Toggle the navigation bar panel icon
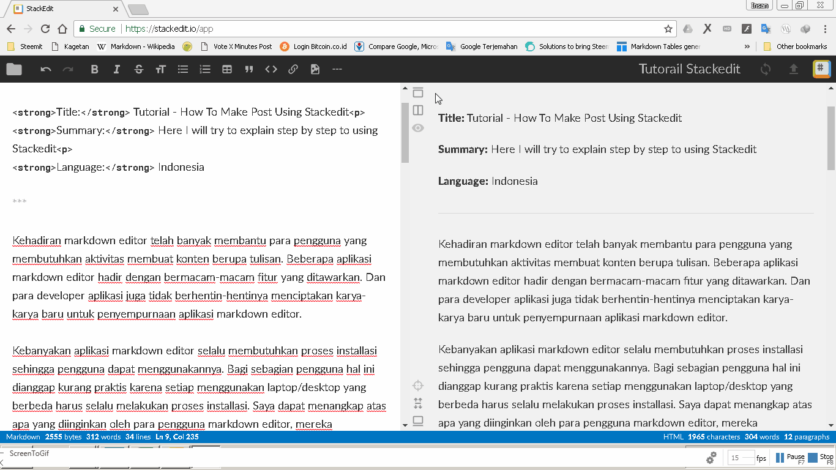The height and width of the screenshot is (470, 836). pyautogui.click(x=418, y=92)
